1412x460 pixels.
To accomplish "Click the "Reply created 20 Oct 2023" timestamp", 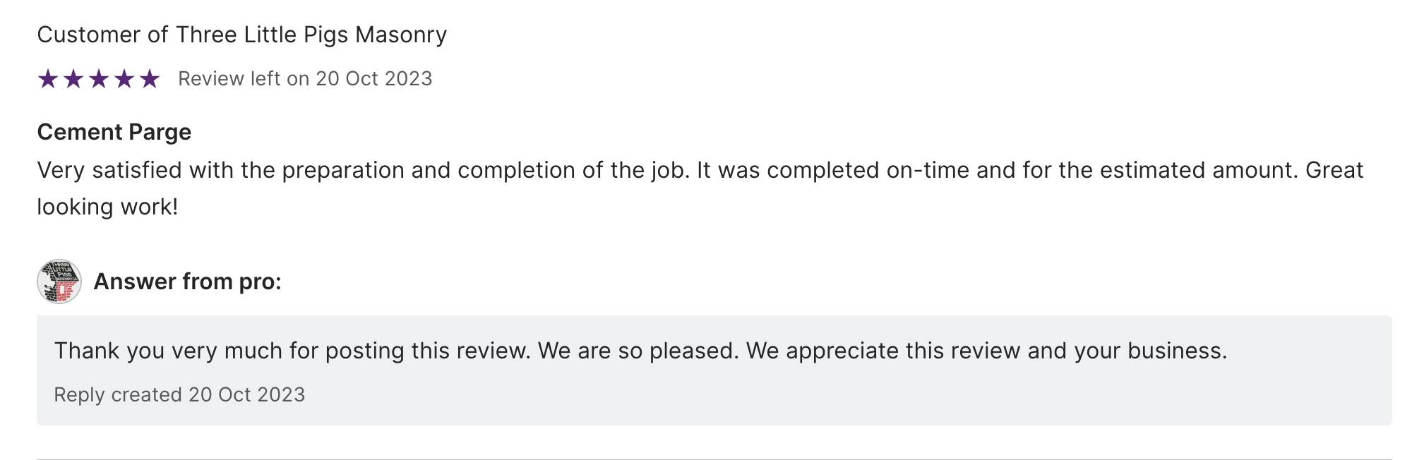I will click(179, 394).
